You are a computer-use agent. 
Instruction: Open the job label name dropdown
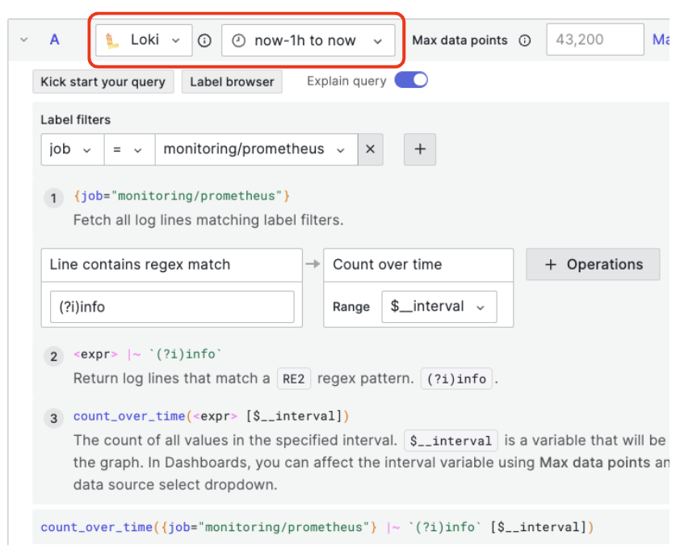(x=69, y=149)
